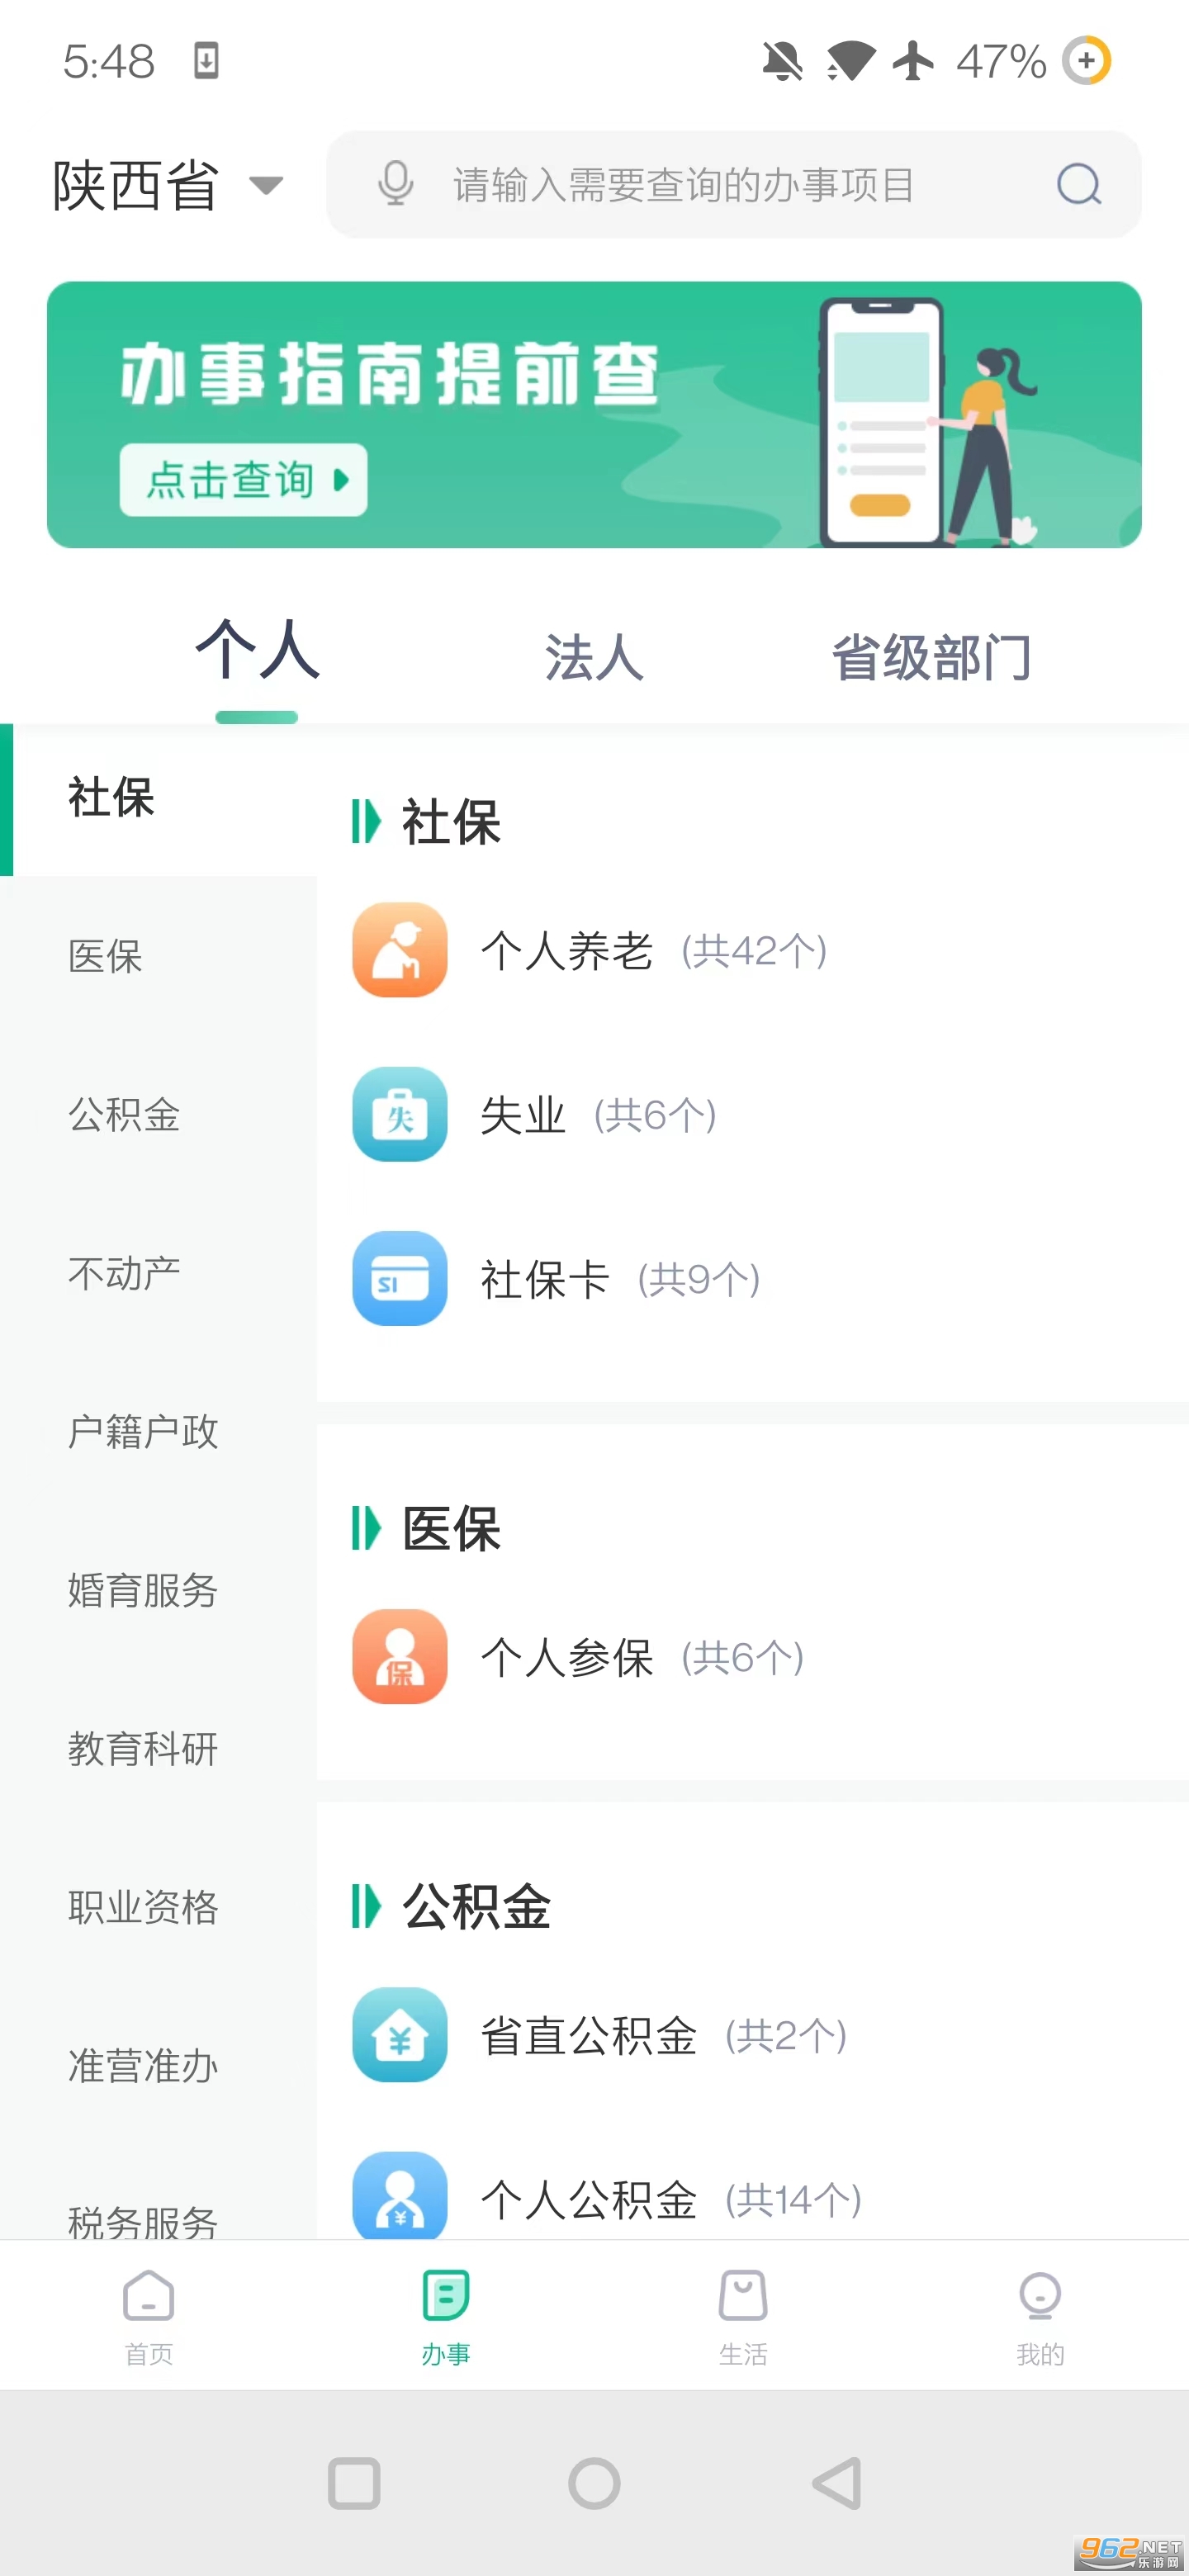1189x2576 pixels.
Task: Choose 户籍户政 from the sidebar
Action: click(x=143, y=1431)
